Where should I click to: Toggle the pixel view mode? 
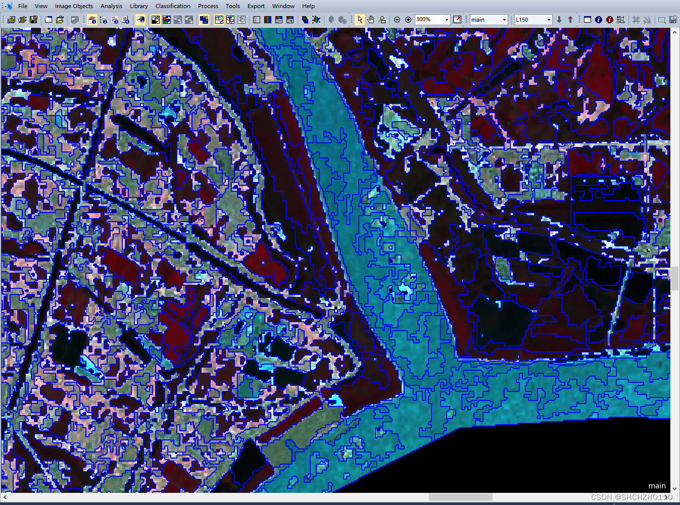point(204,20)
